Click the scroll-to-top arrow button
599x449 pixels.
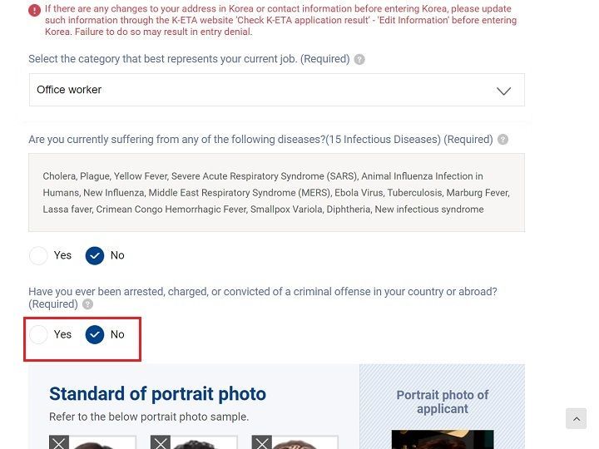(576, 418)
